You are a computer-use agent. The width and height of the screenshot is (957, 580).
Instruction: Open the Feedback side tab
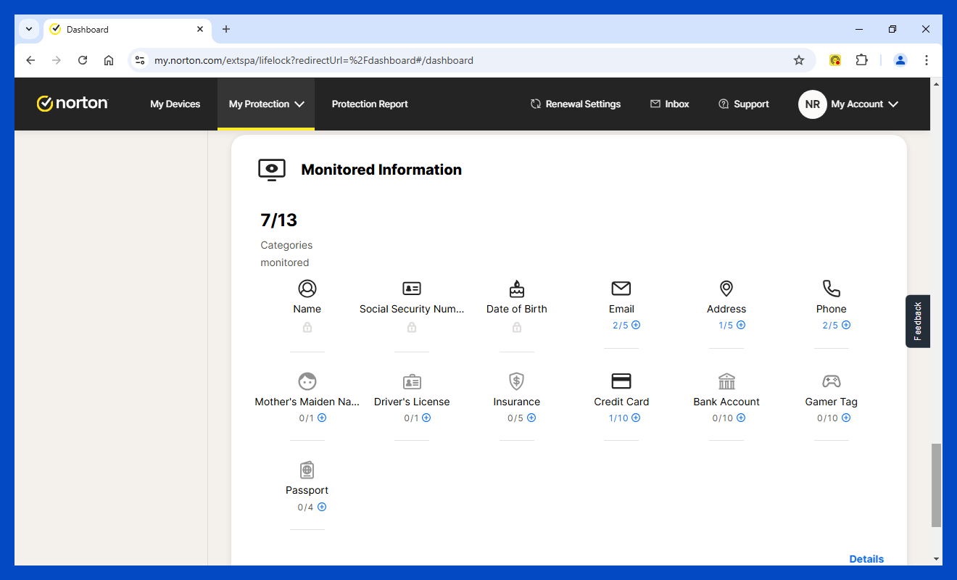tap(918, 321)
